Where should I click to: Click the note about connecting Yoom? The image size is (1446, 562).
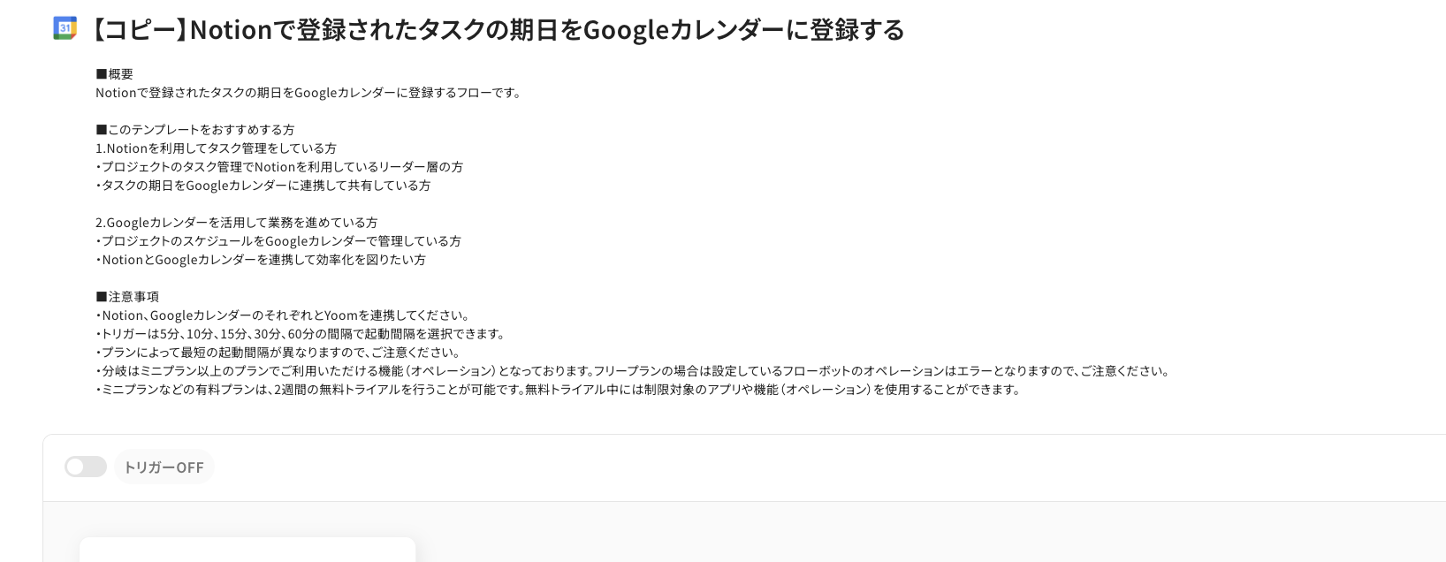(283, 315)
